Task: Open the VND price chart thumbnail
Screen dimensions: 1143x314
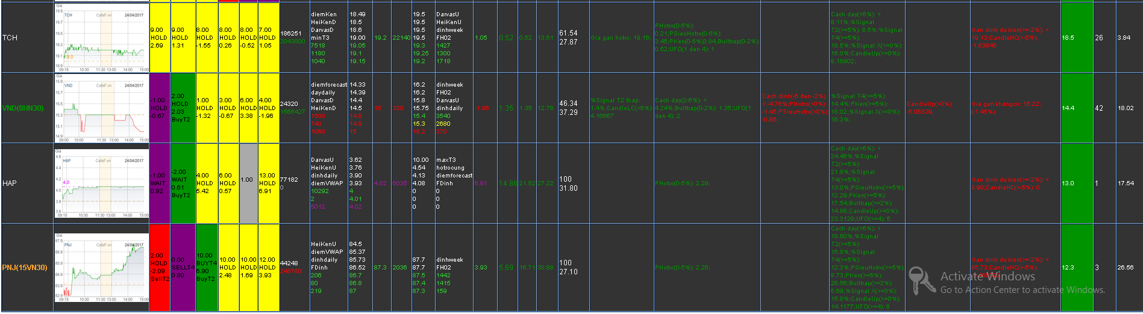Action: [x=101, y=109]
